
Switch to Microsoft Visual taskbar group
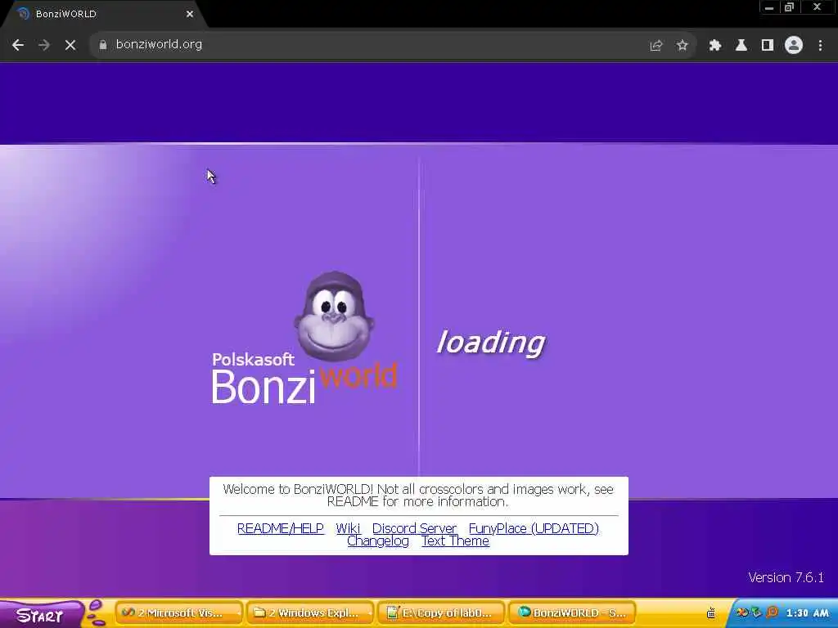tap(179, 613)
